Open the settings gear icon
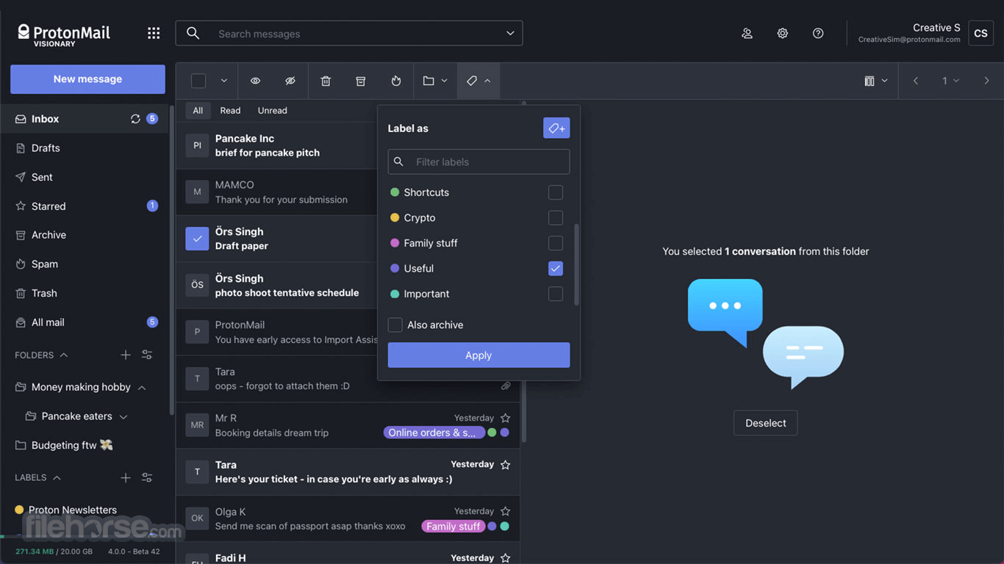This screenshot has height=564, width=1004. point(783,33)
